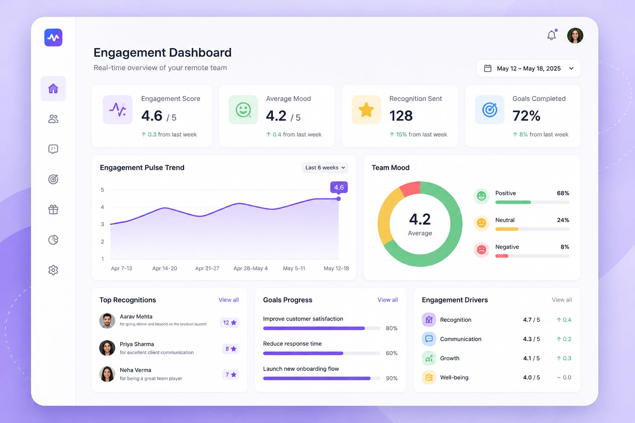635x423 pixels.
Task: Click Neha Verma's avatar photo
Action: pyautogui.click(x=107, y=374)
